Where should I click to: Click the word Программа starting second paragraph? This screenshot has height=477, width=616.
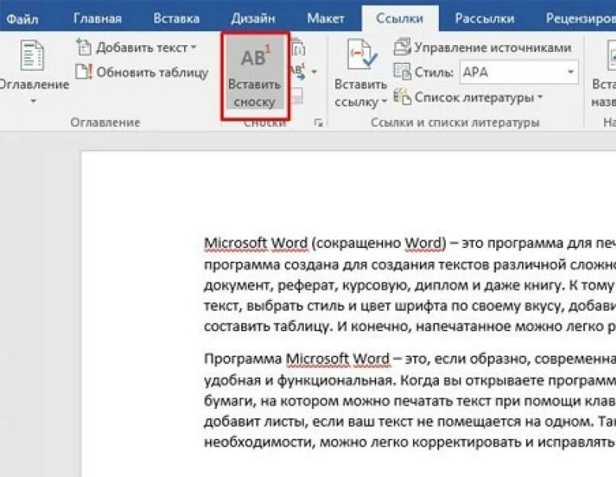click(x=243, y=359)
